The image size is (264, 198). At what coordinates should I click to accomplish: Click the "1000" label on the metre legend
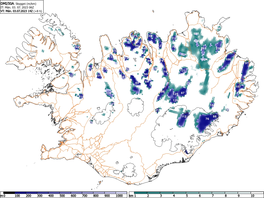[119, 196]
